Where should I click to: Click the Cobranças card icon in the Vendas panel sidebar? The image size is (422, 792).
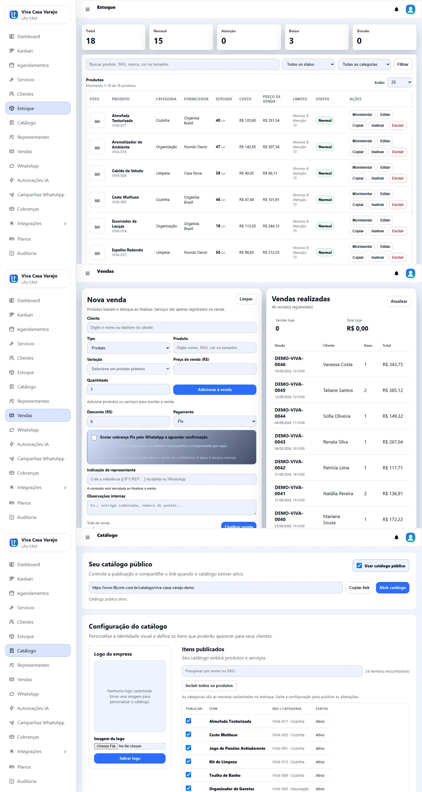[x=12, y=473]
